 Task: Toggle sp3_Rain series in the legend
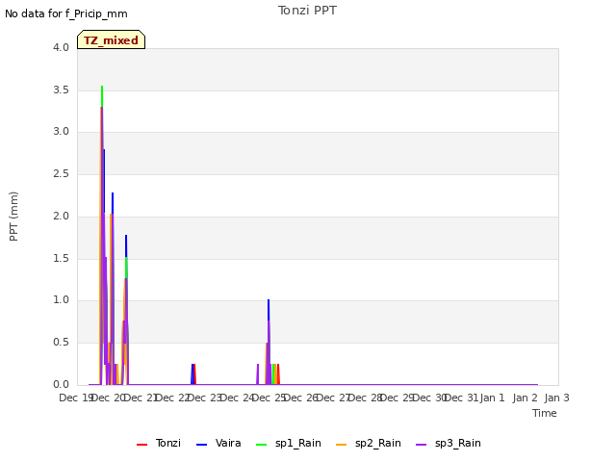coord(449,444)
